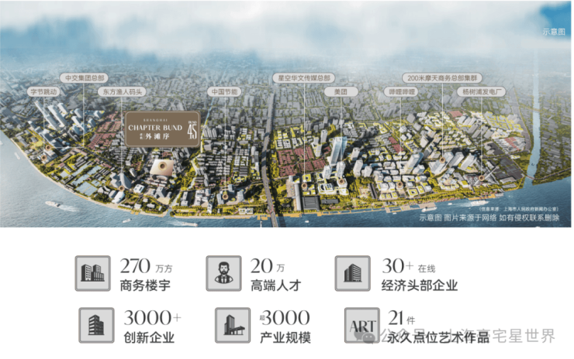Screen dimensions: 574x359
Task: Click the Chapter Bund 外滩序 logo plaque
Action: (163, 129)
